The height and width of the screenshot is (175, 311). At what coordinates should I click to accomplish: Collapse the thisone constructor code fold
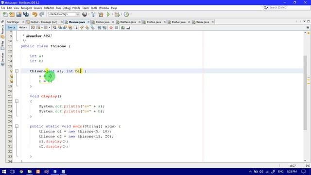pos(17,71)
